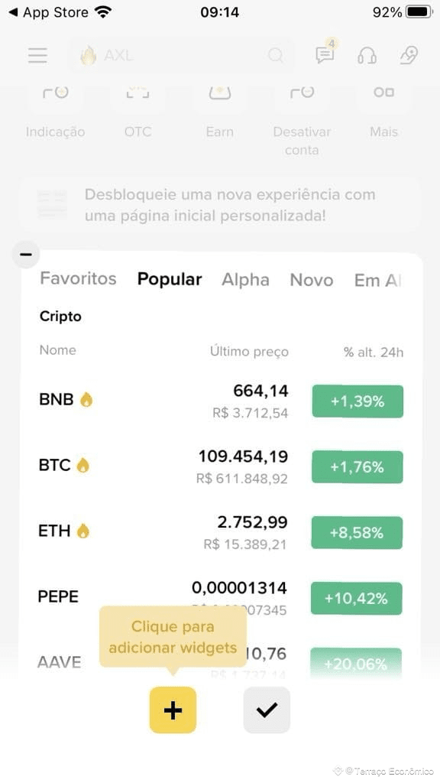Tap the Earn shortcut icon
Screen dimensions: 440x783
[x=219, y=93]
